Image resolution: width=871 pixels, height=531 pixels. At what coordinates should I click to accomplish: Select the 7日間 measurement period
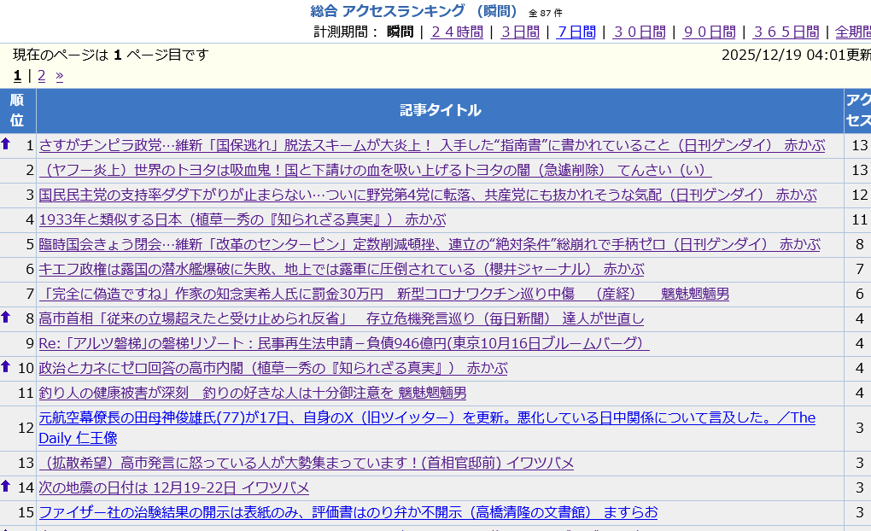pos(576,32)
